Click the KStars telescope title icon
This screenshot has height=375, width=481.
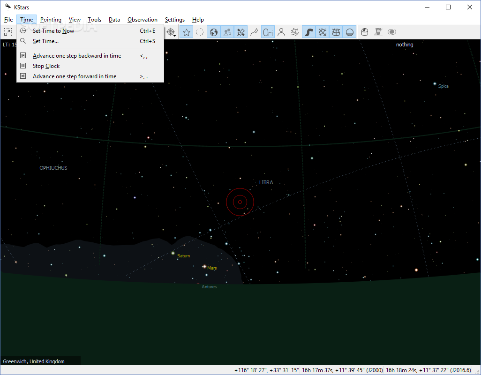click(x=8, y=7)
